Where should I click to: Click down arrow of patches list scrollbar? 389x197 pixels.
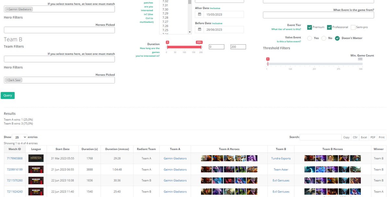click(190, 32)
